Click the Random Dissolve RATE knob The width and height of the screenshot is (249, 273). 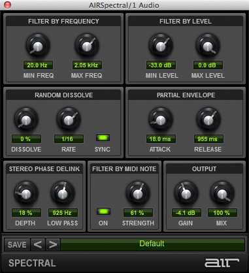pos(69,120)
